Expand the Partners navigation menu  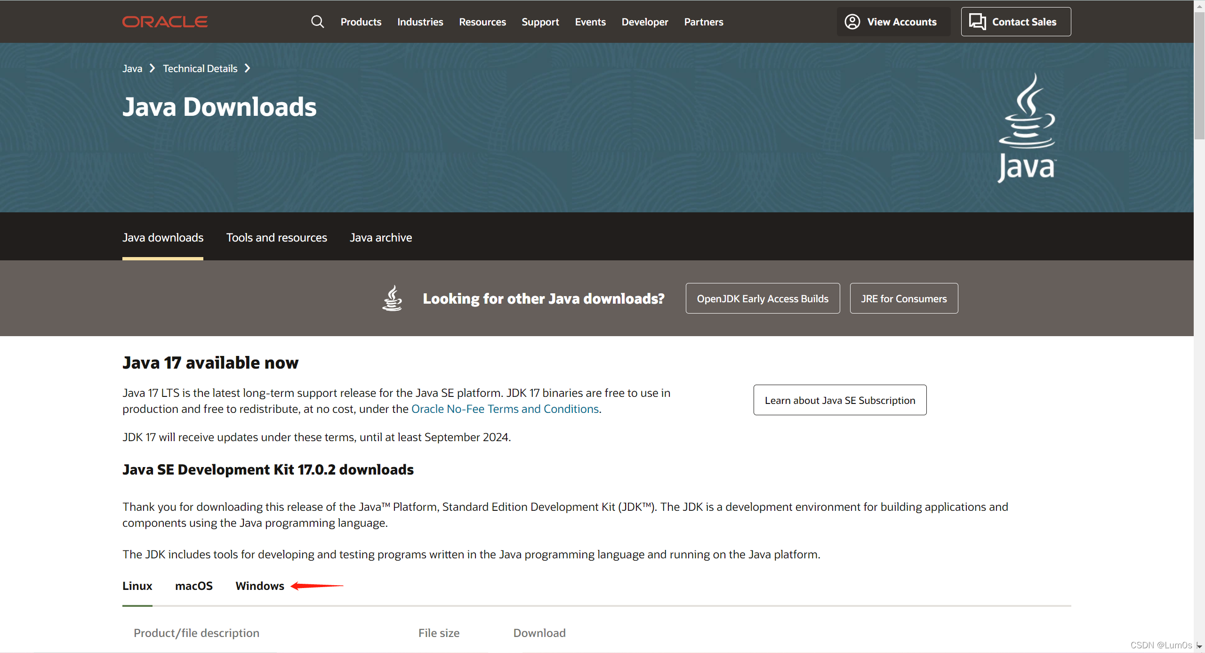[703, 22]
